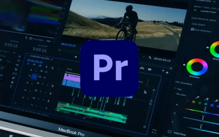Enable voice-over record on A2 track
The width and height of the screenshot is (219, 137).
(51, 94)
